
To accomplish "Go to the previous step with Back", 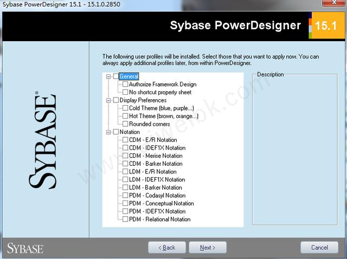I will pos(167,248).
